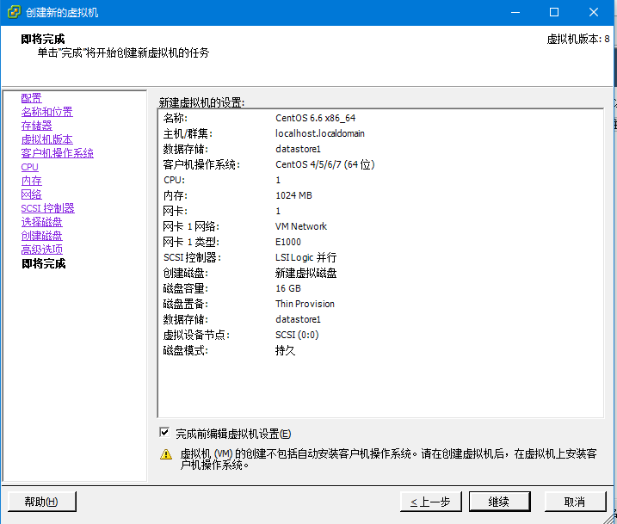
Task: Click CentOS 4/5/6/7 (64 位) value
Action: pyautogui.click(x=325, y=164)
